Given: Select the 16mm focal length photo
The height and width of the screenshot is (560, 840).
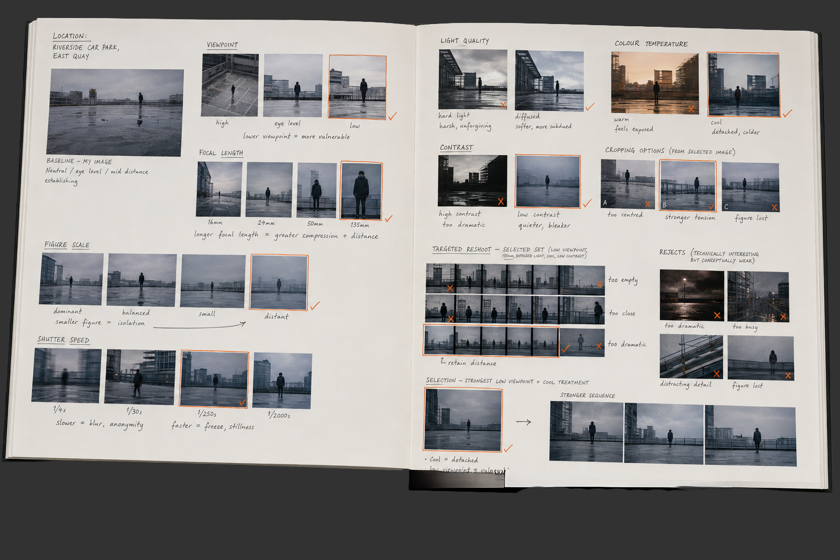Looking at the screenshot, I should coord(219,189).
